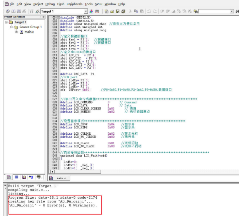
Task: Toggle bookmark with flag icon
Action: (173, 11)
